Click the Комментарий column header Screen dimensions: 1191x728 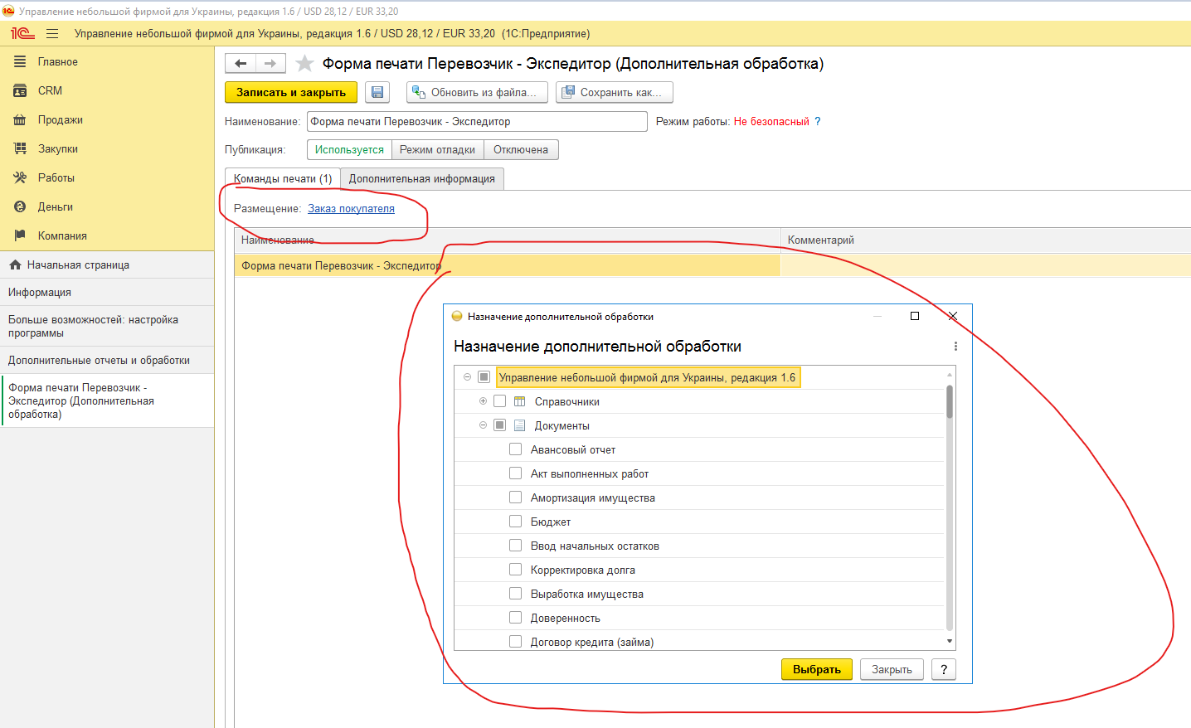985,240
